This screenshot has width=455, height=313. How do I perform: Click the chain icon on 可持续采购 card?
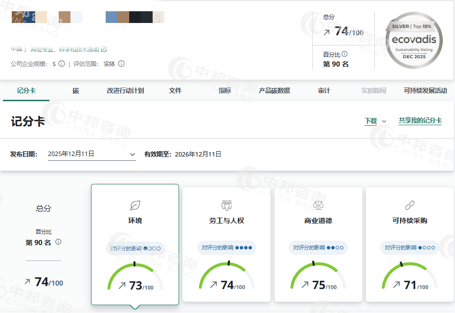[x=409, y=205]
